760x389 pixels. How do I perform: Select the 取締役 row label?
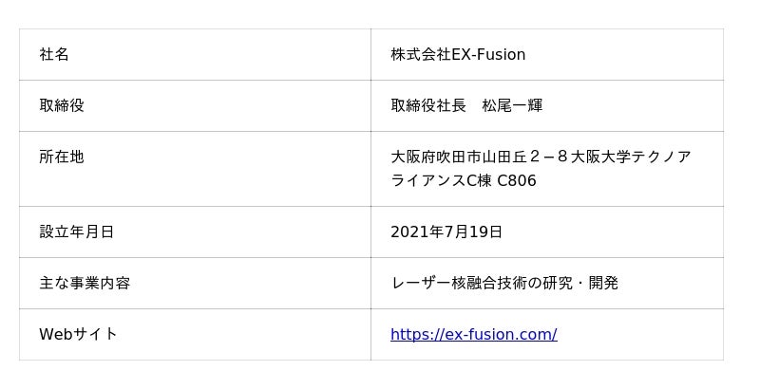coord(62,105)
